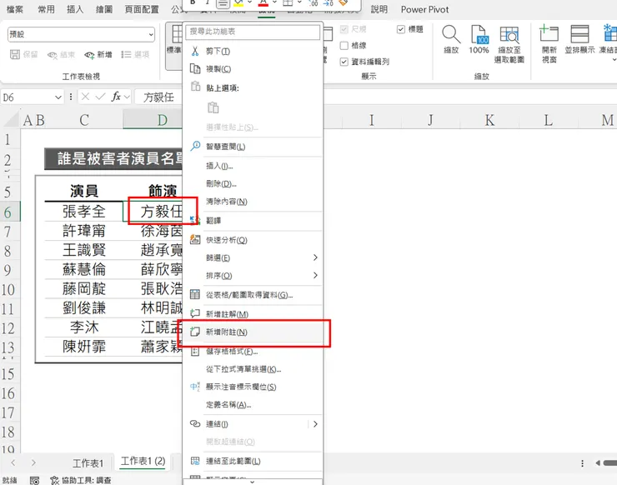The width and height of the screenshot is (617, 485).
Task: Open the font color dropdown arrow in mini toolbar
Action: (x=274, y=2)
